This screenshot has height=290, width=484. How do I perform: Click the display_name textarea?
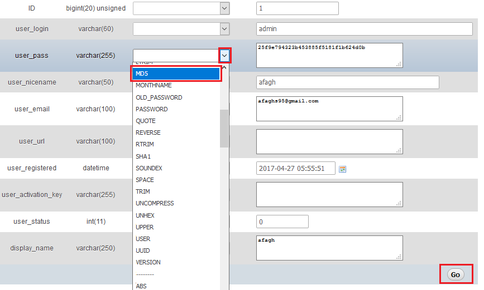point(329,248)
